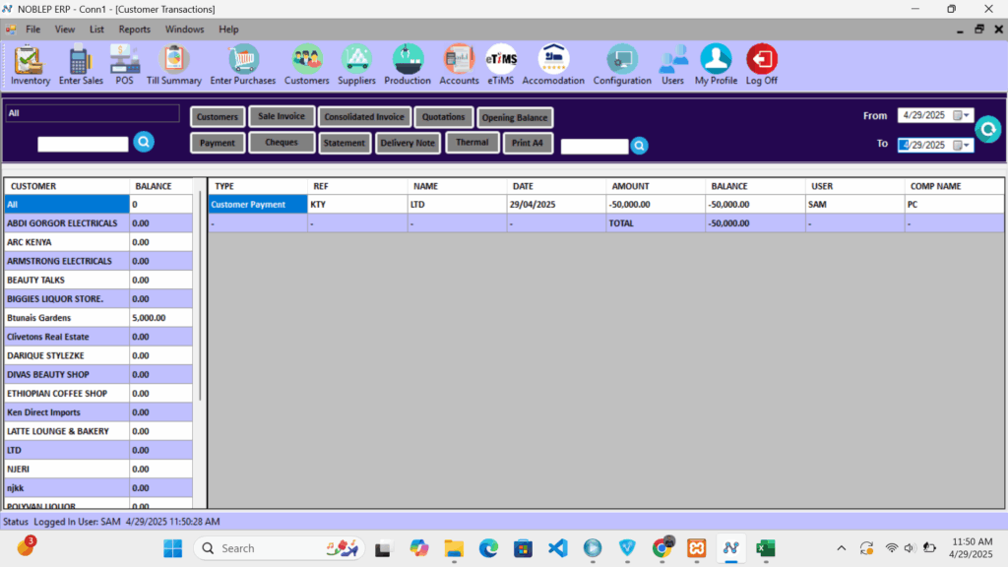Open the List menu

tap(96, 30)
